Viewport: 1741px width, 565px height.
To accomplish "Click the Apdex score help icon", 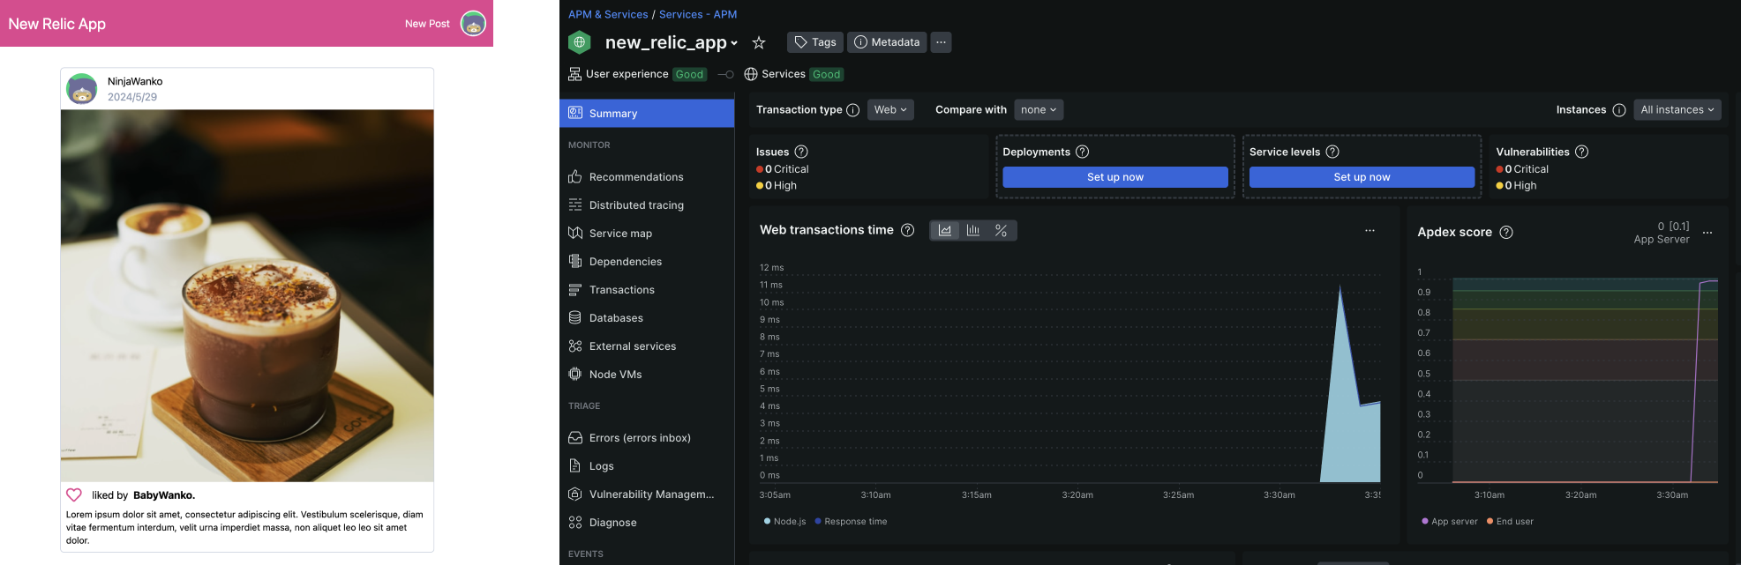I will click(x=1506, y=233).
